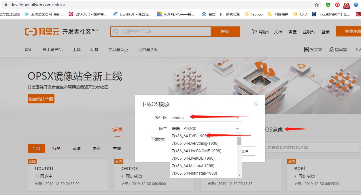Click the 登录 link
This screenshot has height=195, width=361.
[x=325, y=32]
